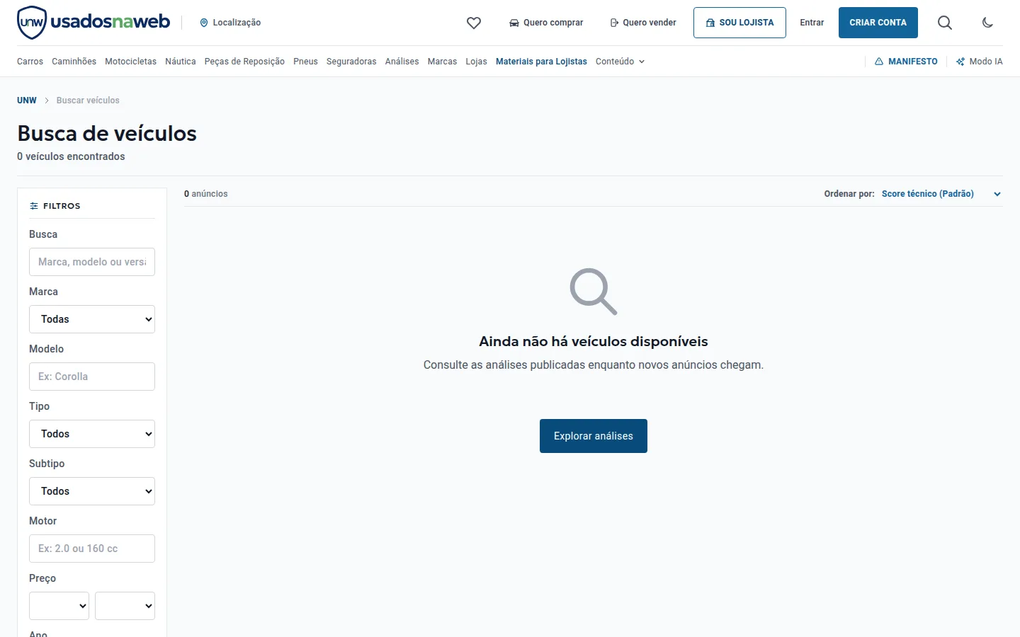Open the Tipo dropdown
Screen dimensions: 1020x637
point(92,434)
